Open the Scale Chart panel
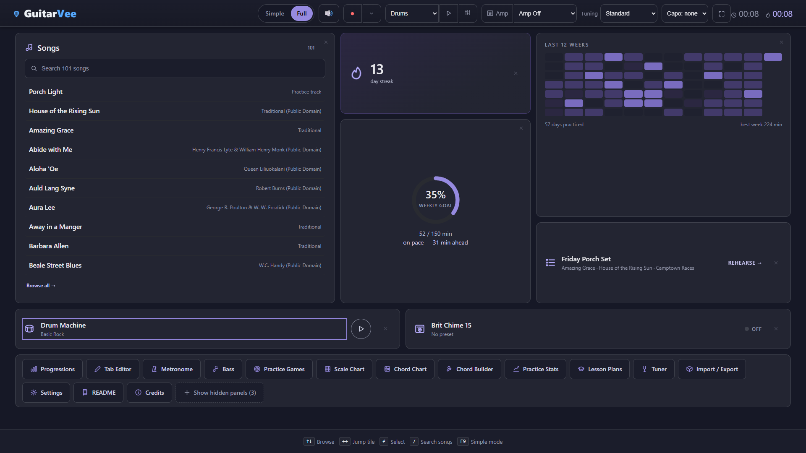This screenshot has height=453, width=806. pos(344,369)
